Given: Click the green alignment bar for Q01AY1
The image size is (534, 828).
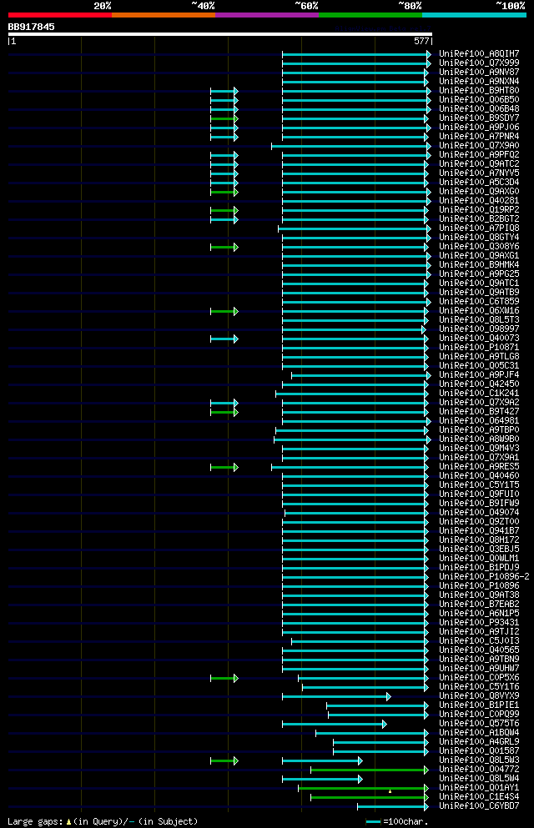Looking at the screenshot, I should coord(364,789).
